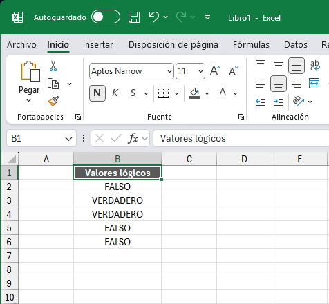Select row 7 header

[9, 256]
